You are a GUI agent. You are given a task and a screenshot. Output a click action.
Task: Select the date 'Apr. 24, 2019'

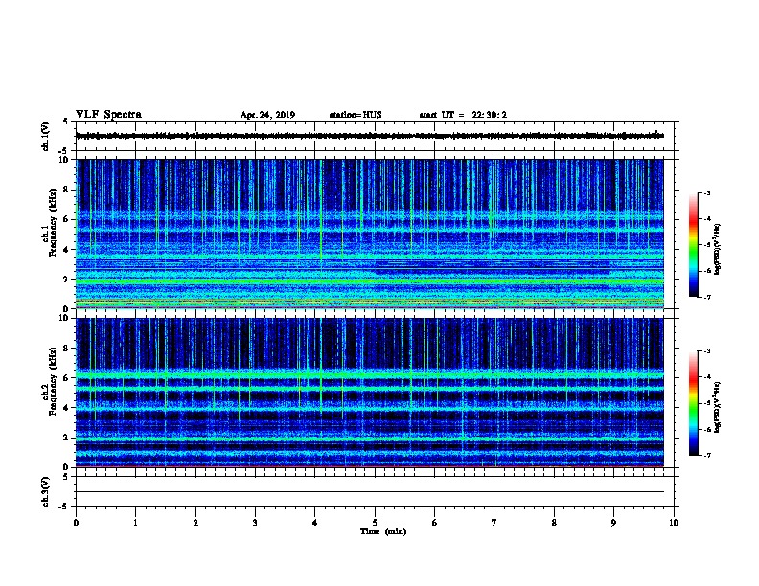point(267,115)
